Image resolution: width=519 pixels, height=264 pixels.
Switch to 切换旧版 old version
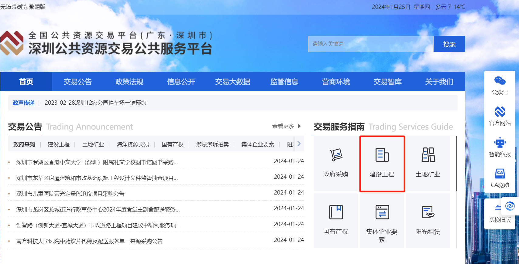[x=500, y=220]
